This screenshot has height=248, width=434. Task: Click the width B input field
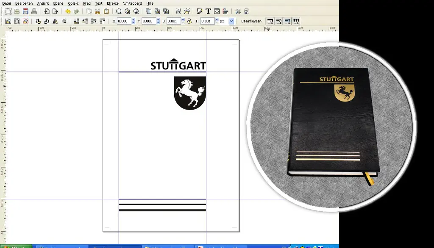174,21
